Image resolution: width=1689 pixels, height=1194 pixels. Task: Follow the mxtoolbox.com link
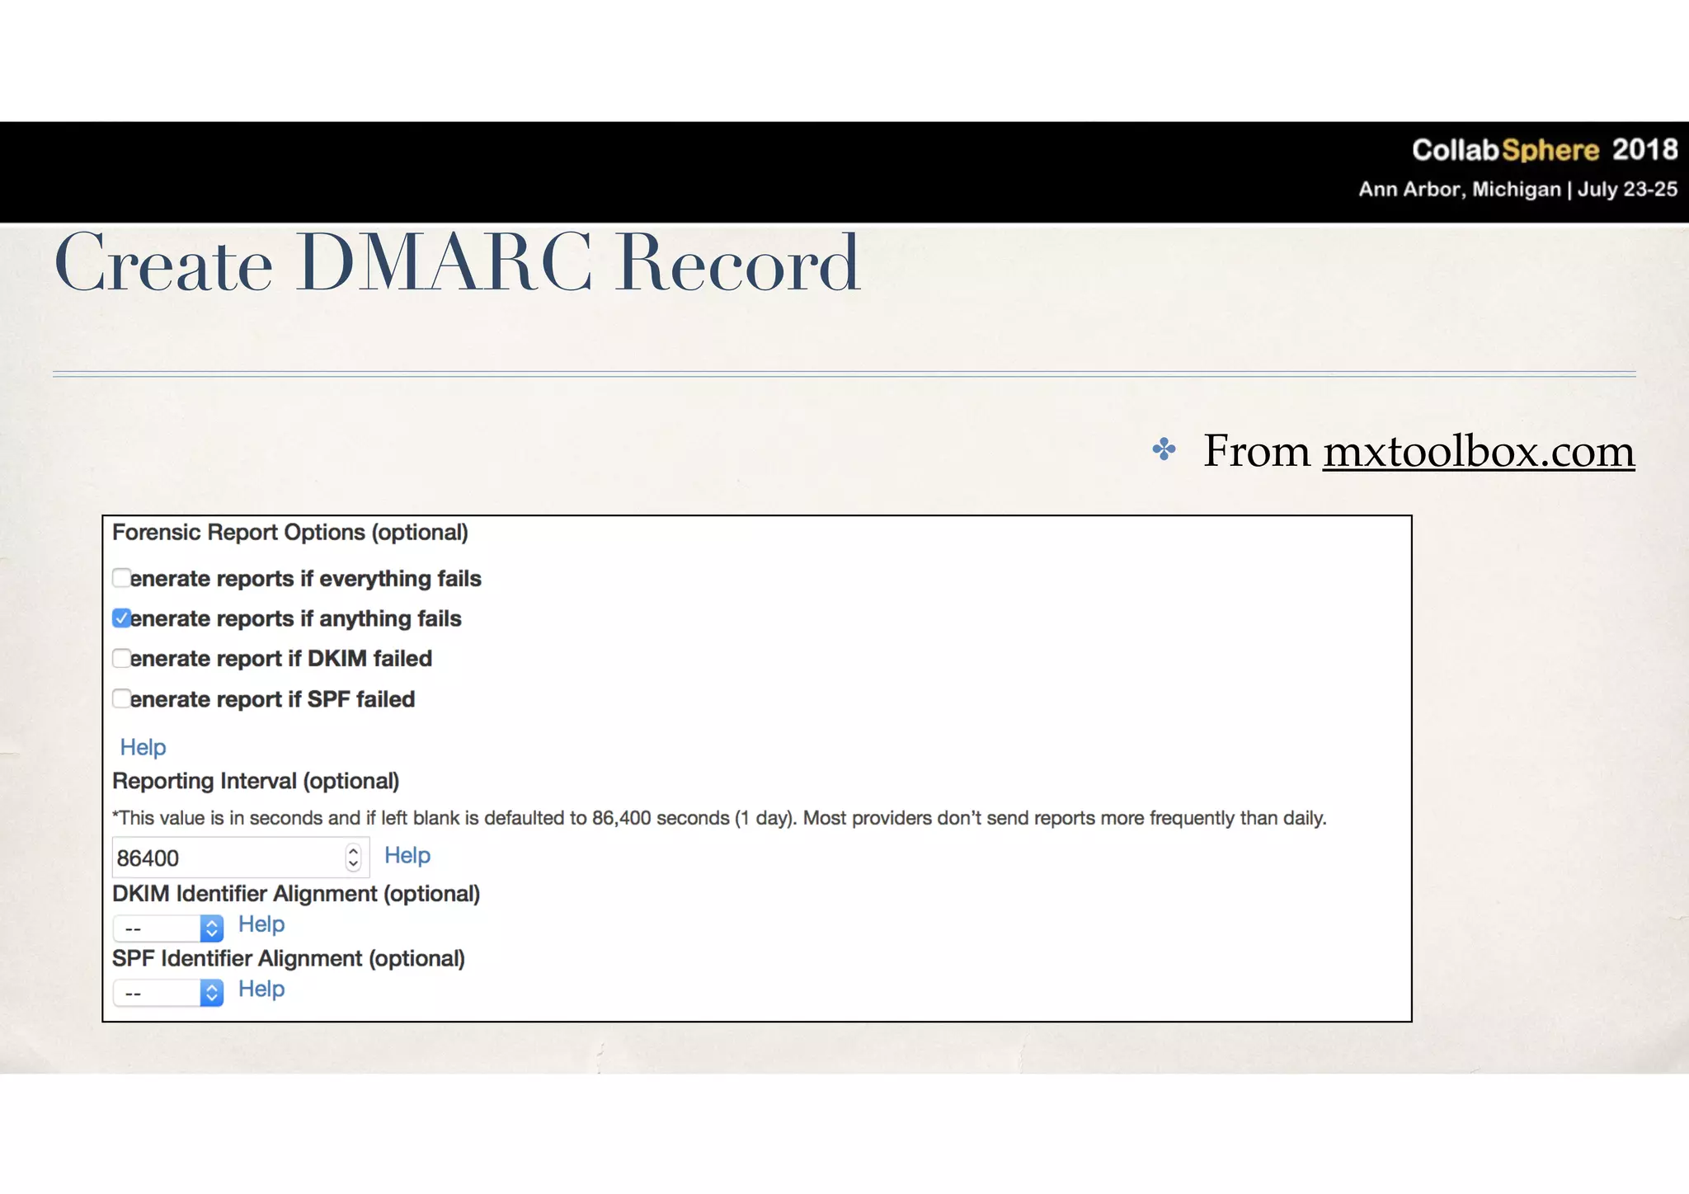1479,452
